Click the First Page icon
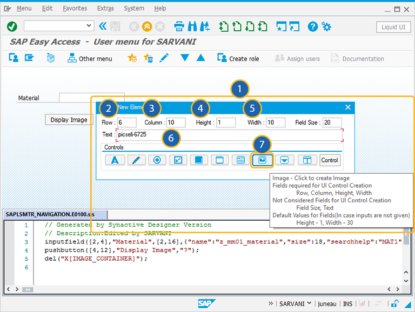415x312 pixels. point(224,26)
